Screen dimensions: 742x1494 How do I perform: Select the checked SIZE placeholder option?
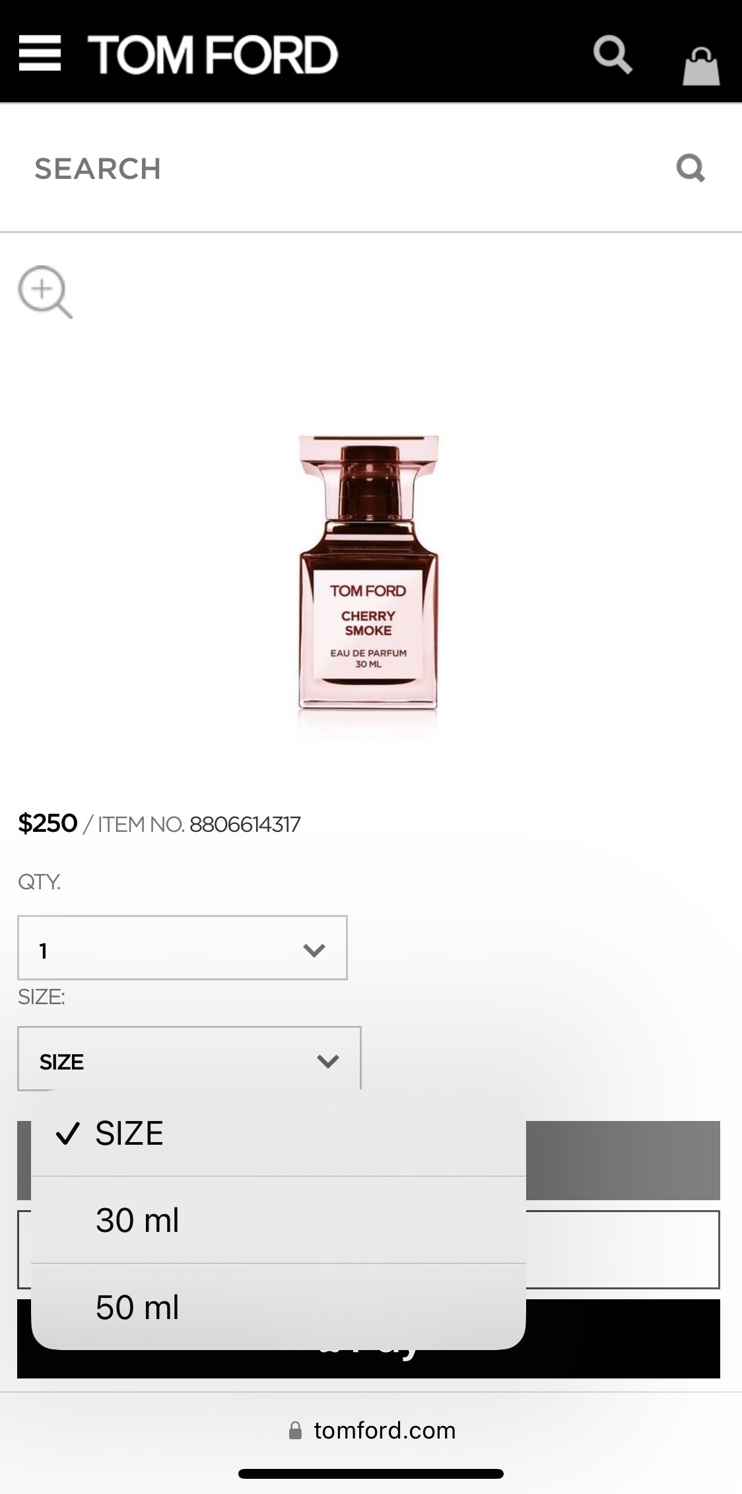pyautogui.click(x=279, y=1134)
